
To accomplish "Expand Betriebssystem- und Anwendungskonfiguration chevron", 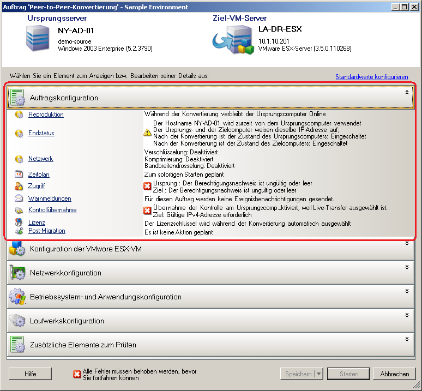I will [x=407, y=291].
